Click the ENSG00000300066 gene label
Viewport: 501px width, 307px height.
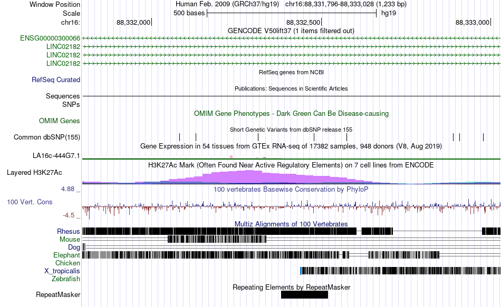50,38
